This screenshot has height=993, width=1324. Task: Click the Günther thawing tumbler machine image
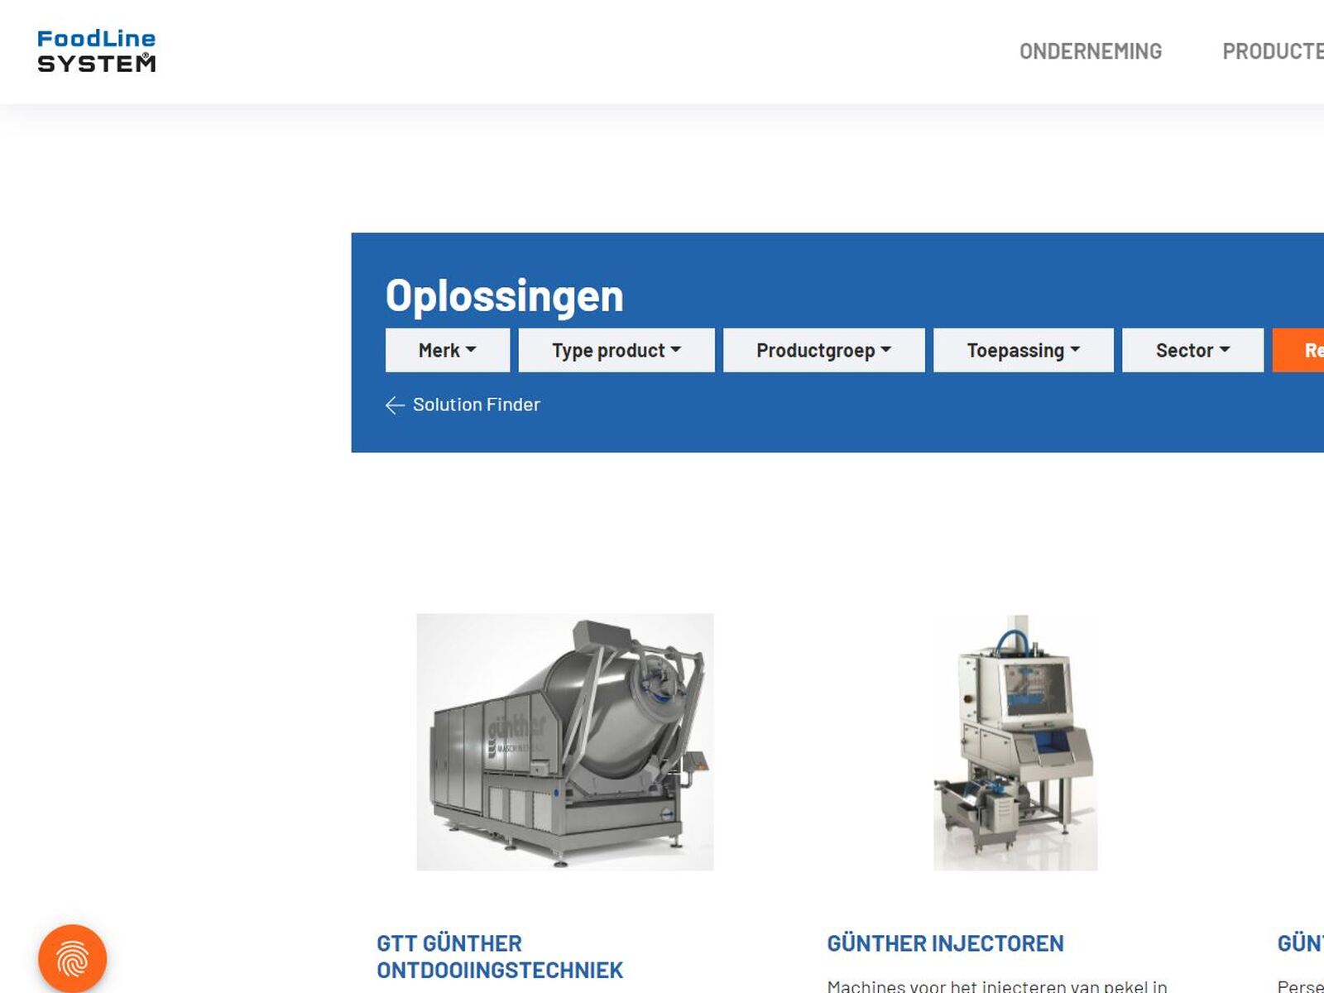565,742
